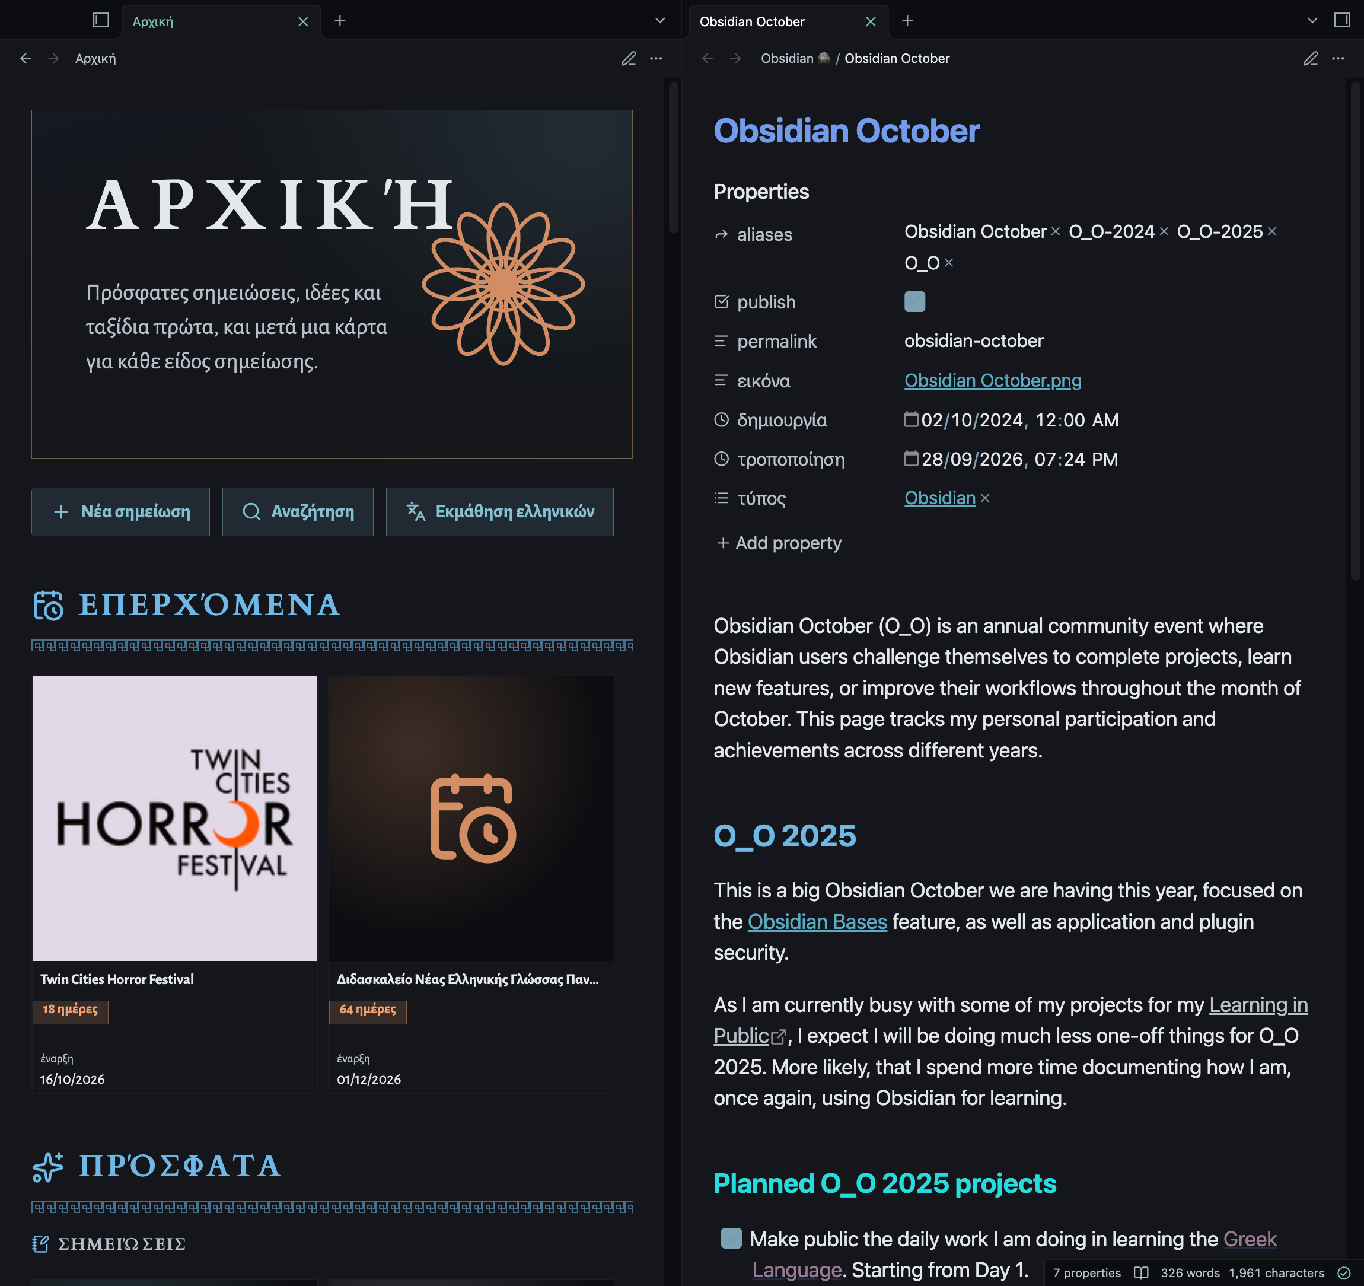1364x1286 pixels.
Task: Click the 7 properties status bar entry
Action: [1087, 1273]
